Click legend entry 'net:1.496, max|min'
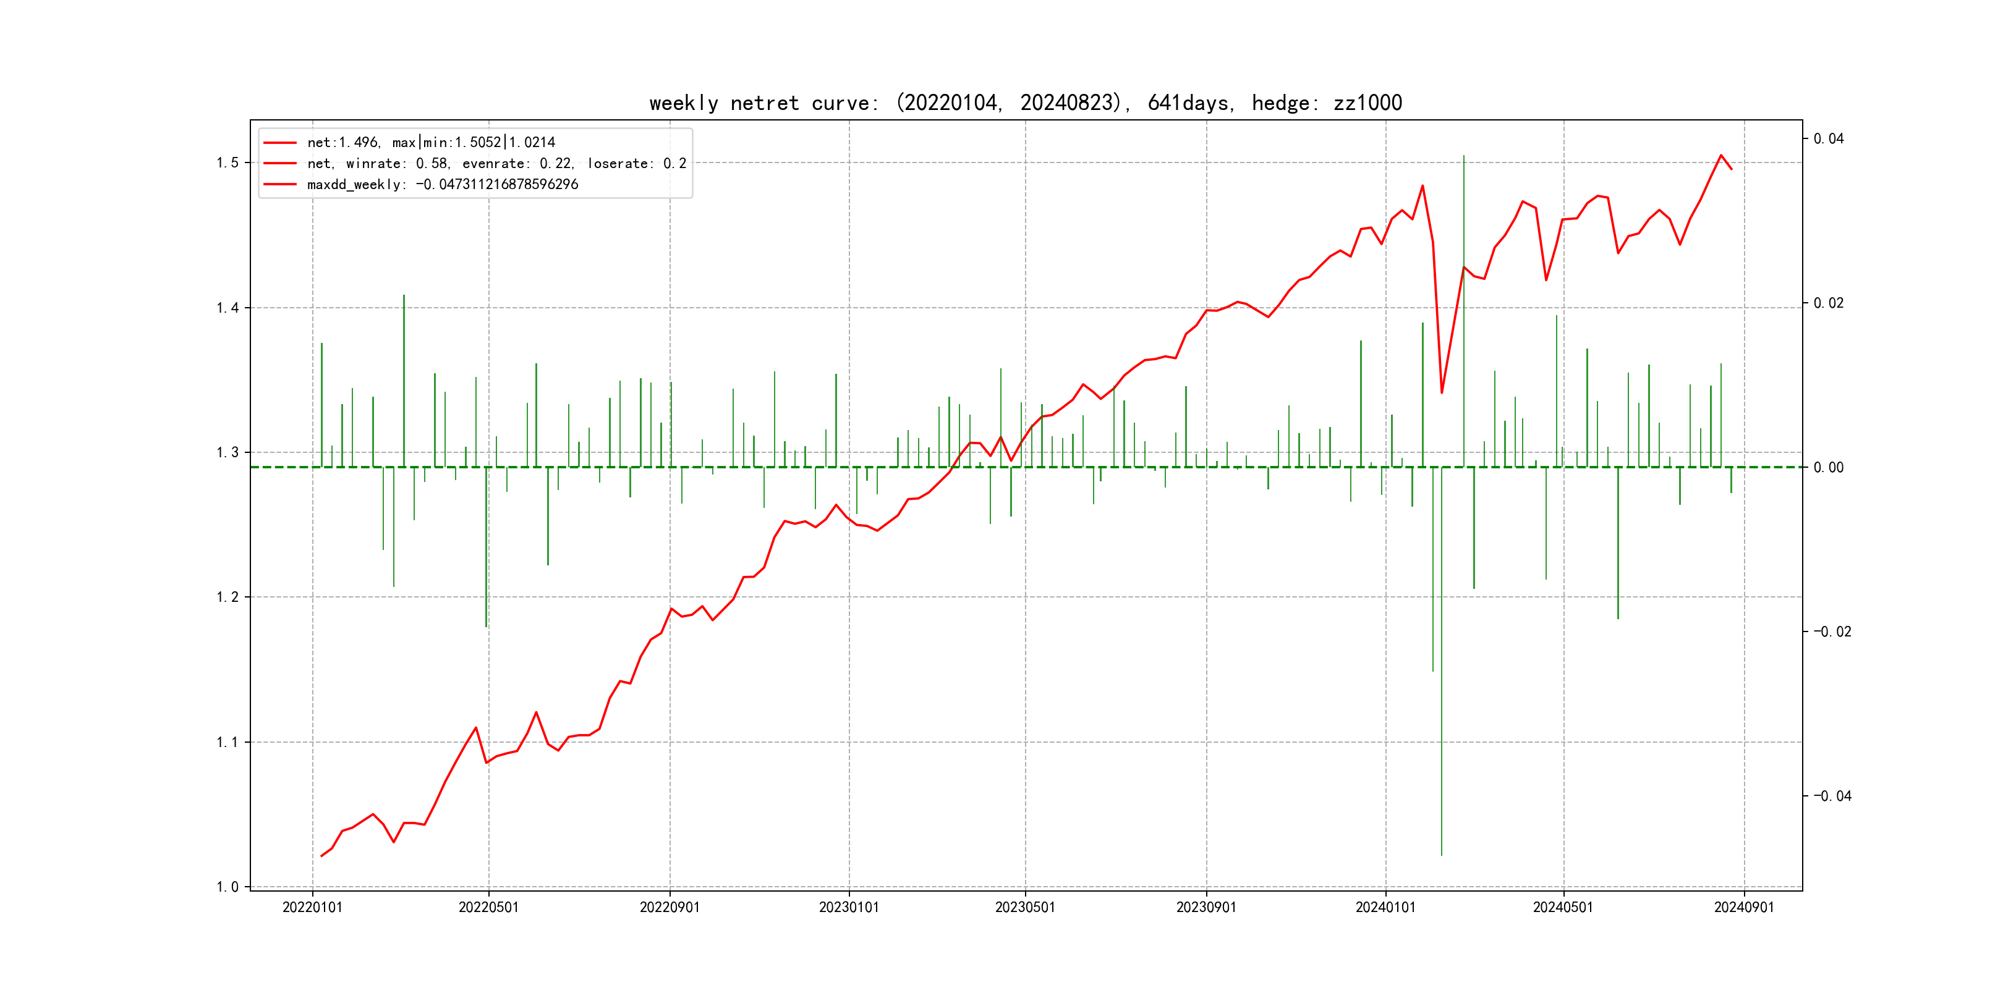The height and width of the screenshot is (1001, 2003). click(x=431, y=142)
